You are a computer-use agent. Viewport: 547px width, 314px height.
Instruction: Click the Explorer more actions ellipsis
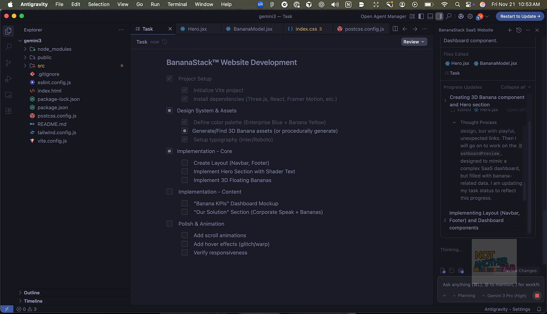(x=121, y=30)
